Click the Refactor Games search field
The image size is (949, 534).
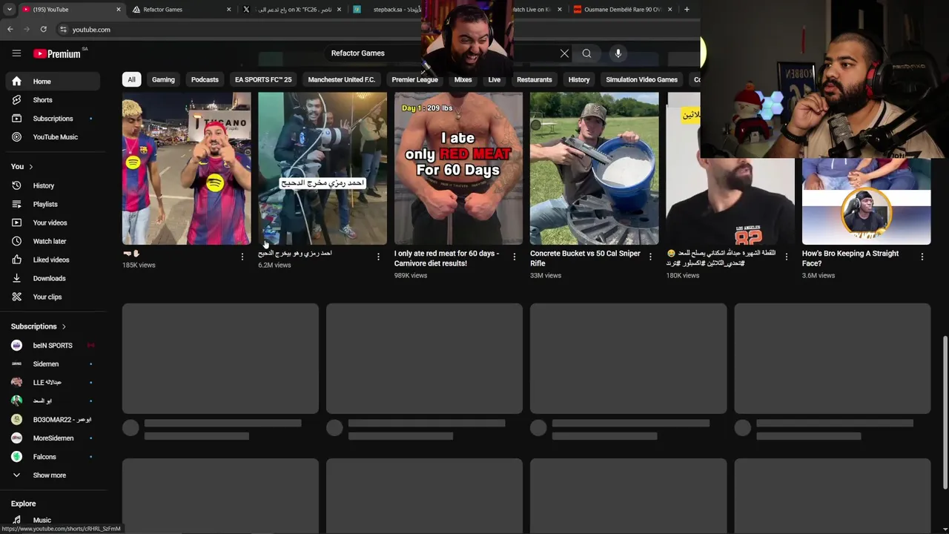click(x=441, y=53)
